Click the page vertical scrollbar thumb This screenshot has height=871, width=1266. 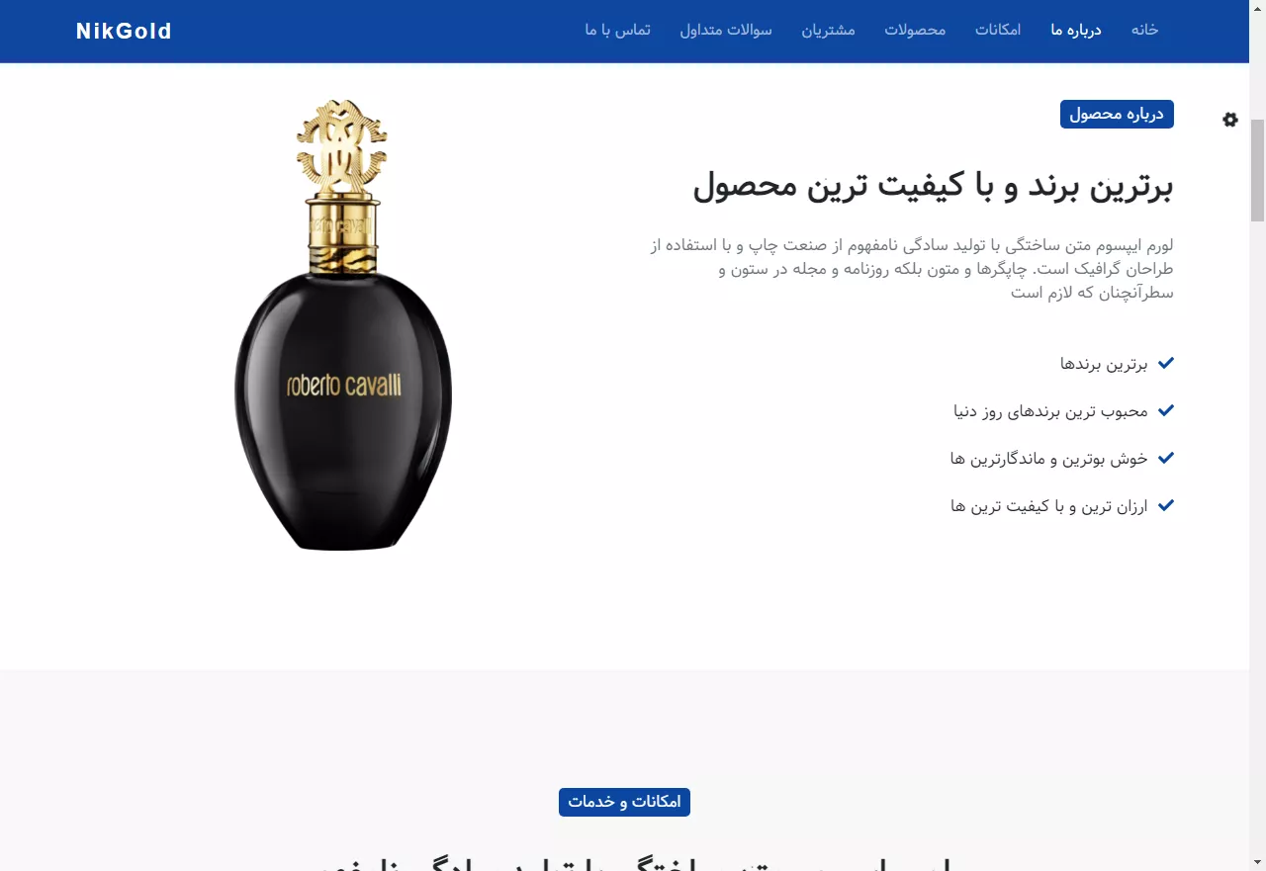point(1257,169)
